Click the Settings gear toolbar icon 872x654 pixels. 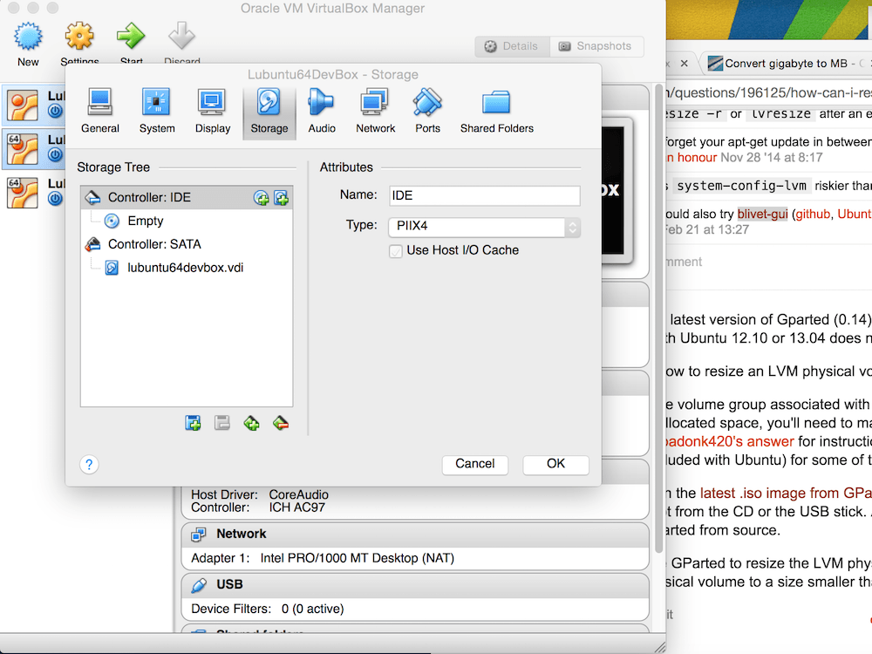[79, 42]
